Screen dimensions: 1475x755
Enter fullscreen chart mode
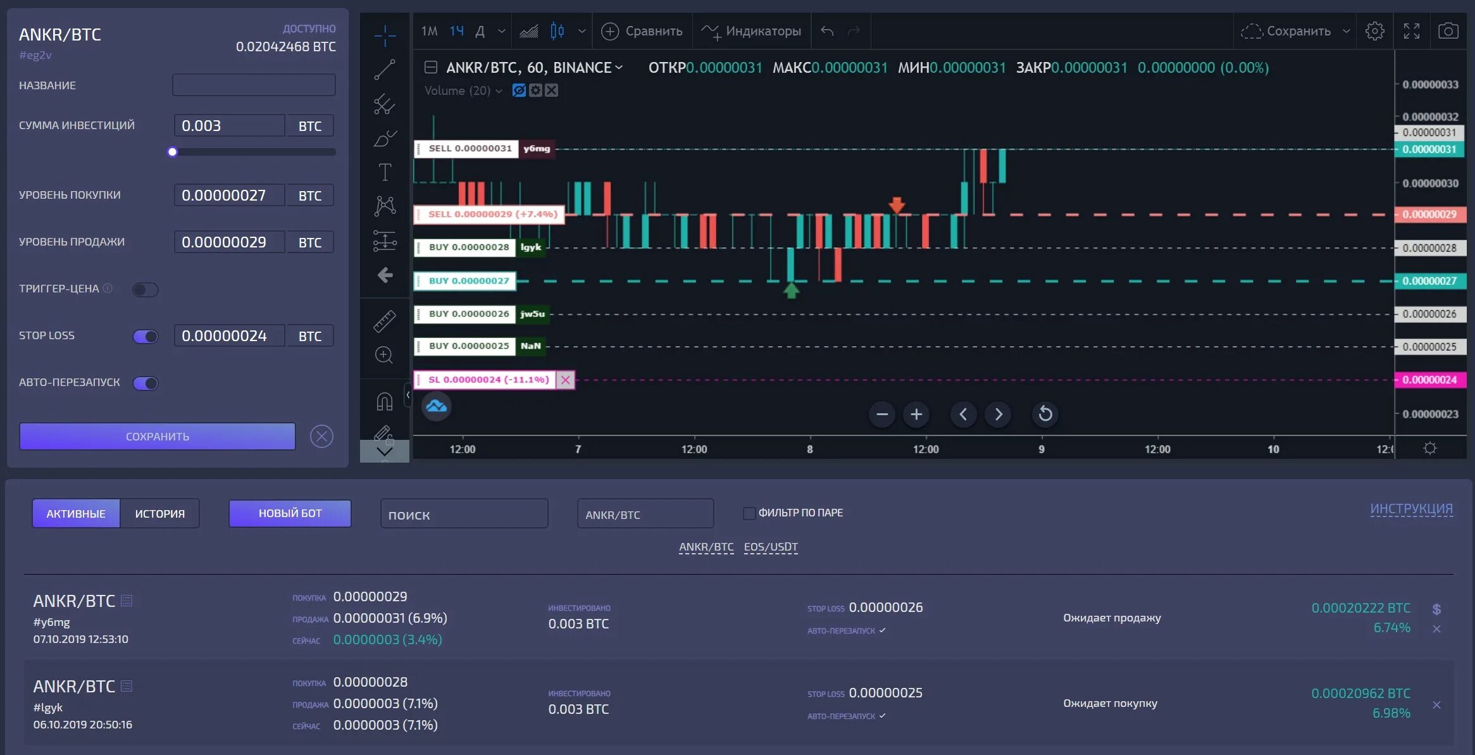1411,31
